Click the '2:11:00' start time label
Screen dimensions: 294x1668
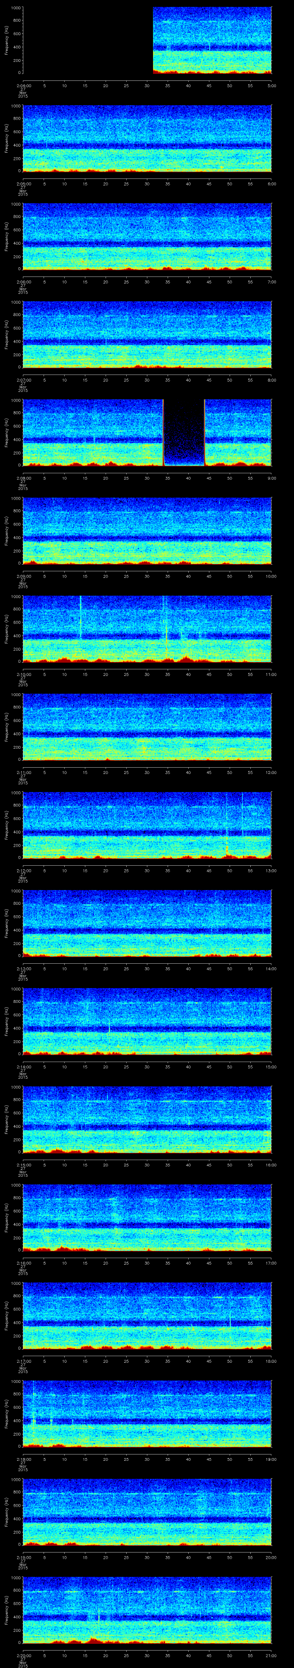coord(23,772)
